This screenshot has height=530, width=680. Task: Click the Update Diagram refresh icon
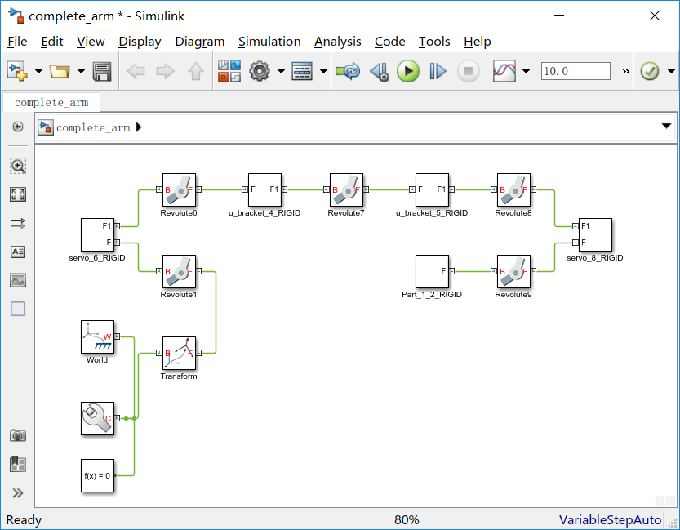point(348,71)
